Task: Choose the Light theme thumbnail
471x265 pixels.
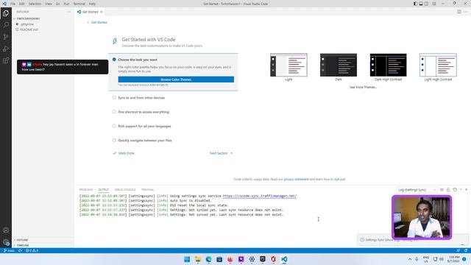Action: [x=288, y=65]
